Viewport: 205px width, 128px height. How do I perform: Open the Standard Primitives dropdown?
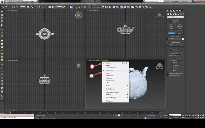pos(176,17)
